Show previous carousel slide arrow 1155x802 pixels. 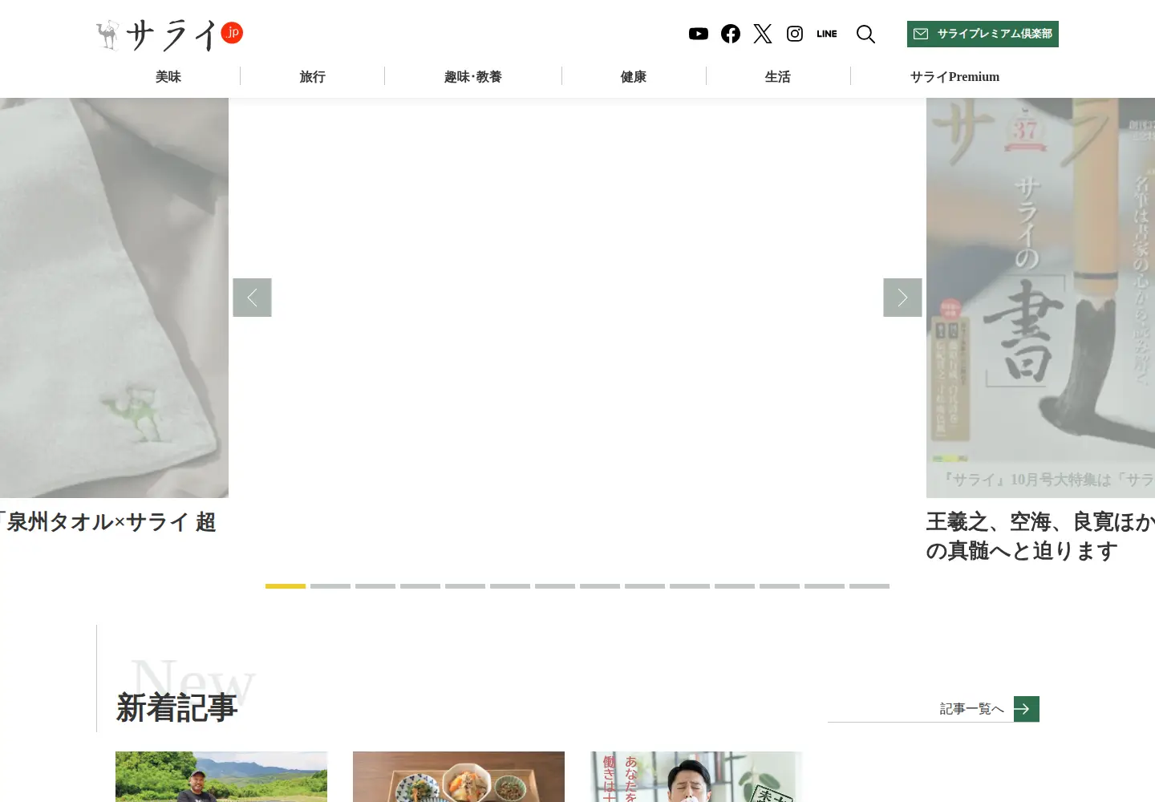pos(252,298)
